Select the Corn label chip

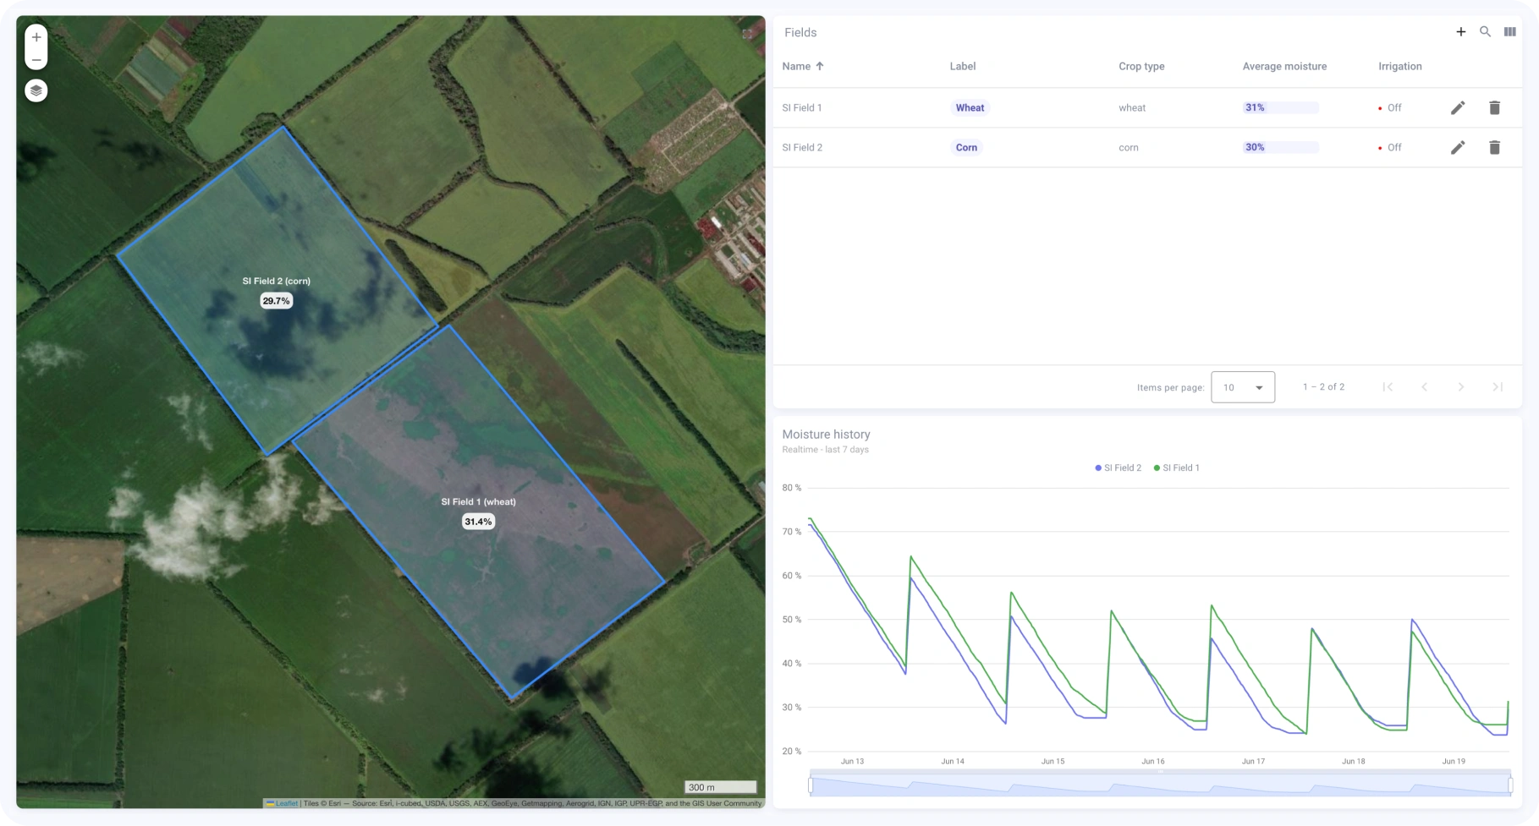pyautogui.click(x=966, y=147)
